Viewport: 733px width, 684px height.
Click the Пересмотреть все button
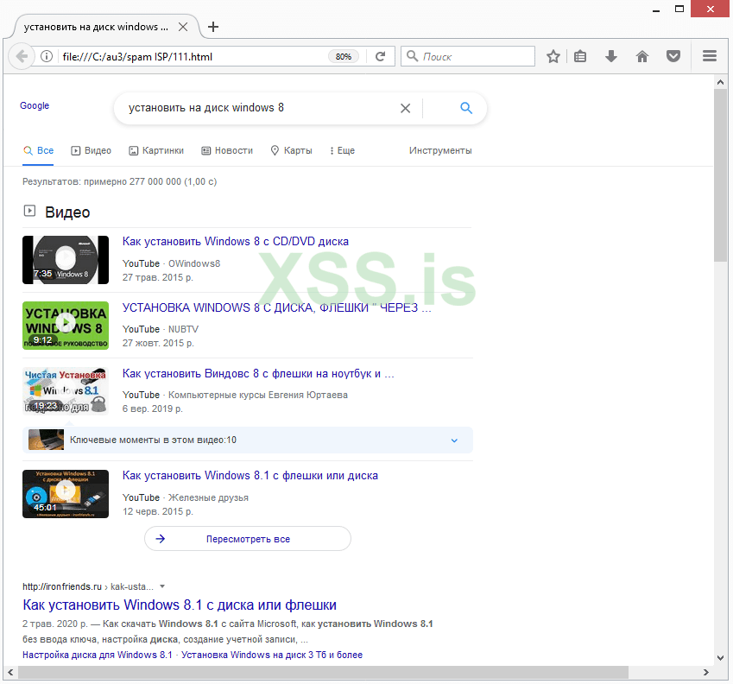pyautogui.click(x=248, y=539)
